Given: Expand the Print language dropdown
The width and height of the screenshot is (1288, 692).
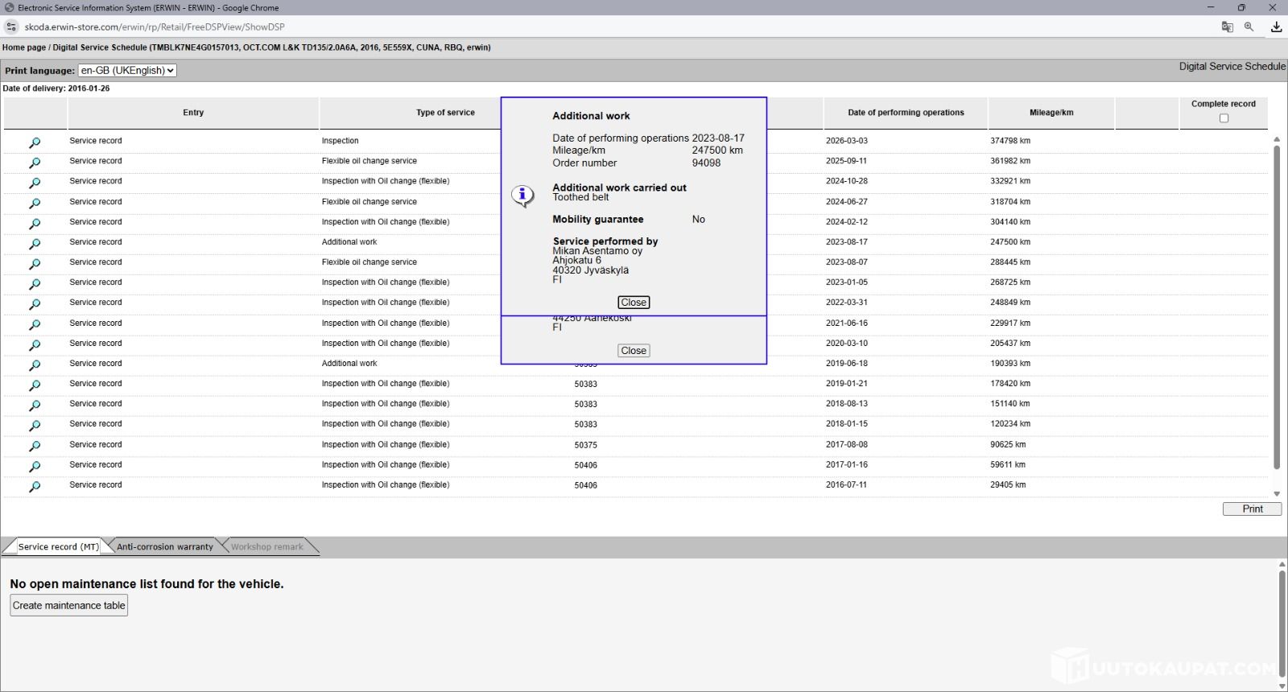Looking at the screenshot, I should [127, 71].
